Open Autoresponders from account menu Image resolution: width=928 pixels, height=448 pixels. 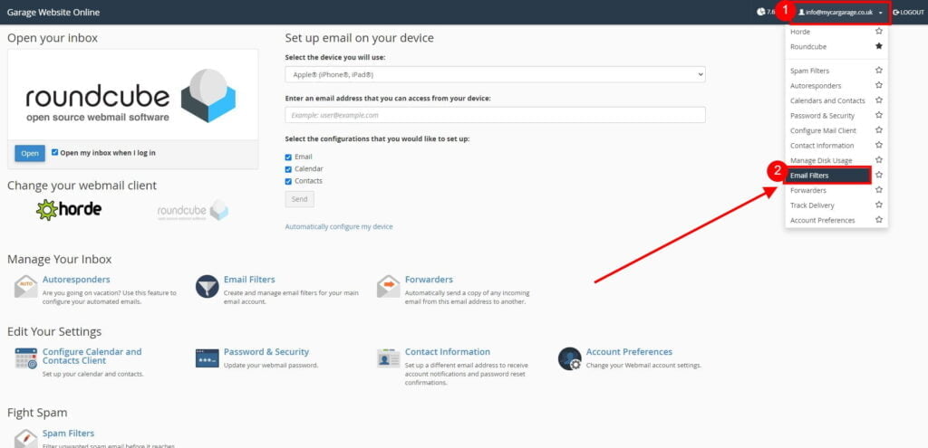coord(816,86)
